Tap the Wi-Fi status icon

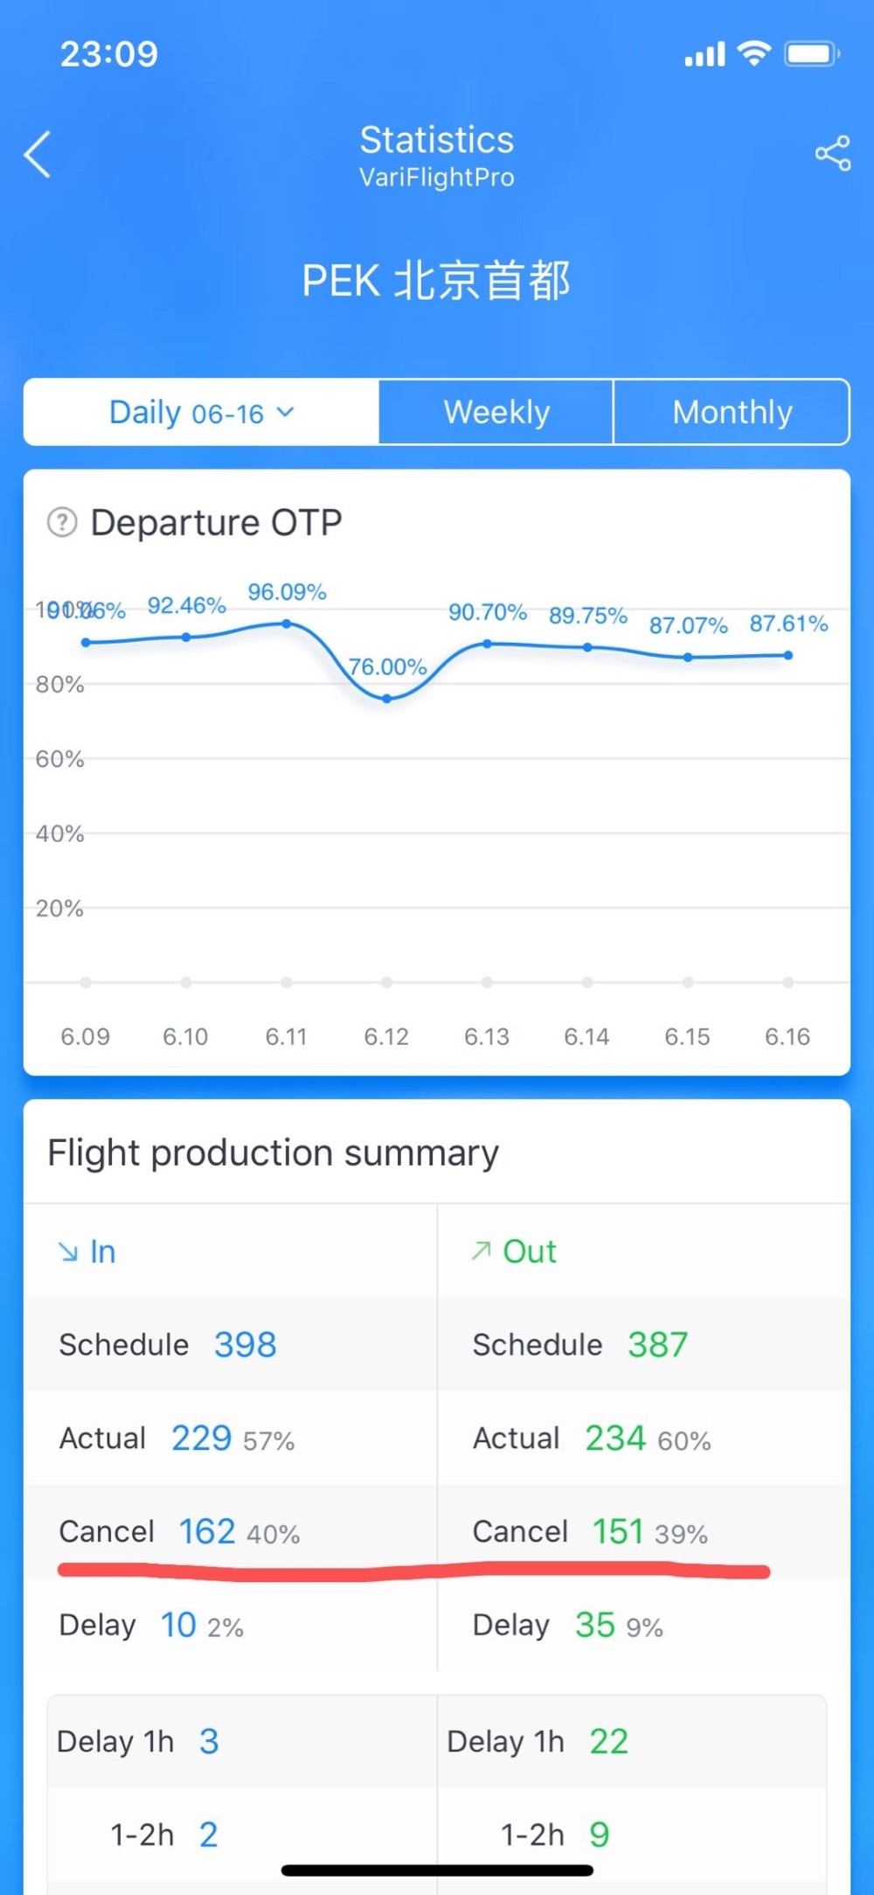click(x=753, y=53)
